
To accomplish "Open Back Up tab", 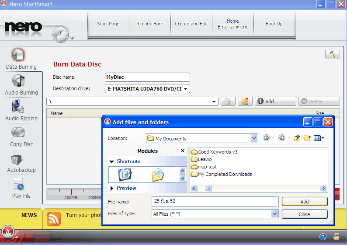I will tap(274, 24).
